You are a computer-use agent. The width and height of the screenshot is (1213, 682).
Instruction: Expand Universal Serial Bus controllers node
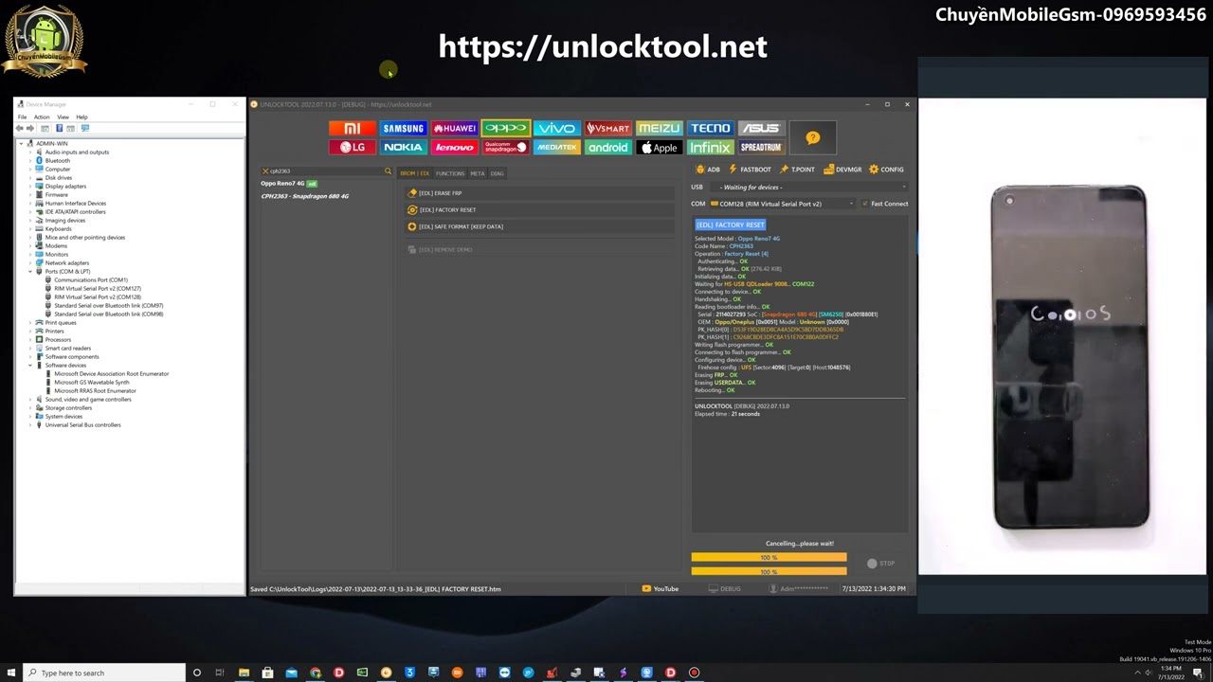click(30, 425)
